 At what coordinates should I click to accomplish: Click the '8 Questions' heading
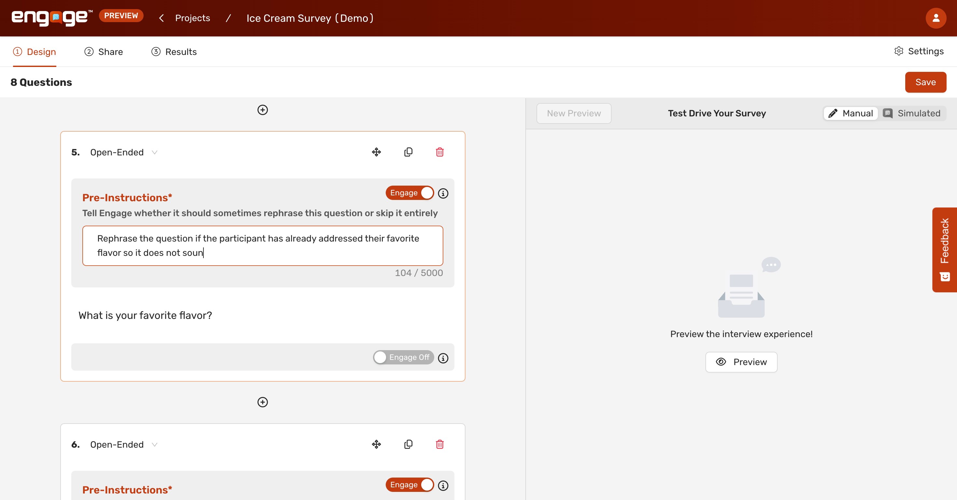[41, 82]
